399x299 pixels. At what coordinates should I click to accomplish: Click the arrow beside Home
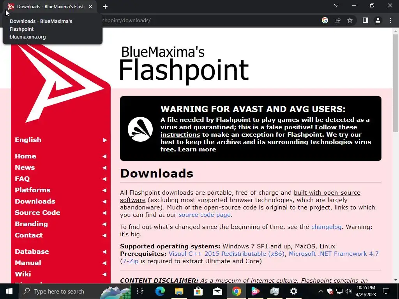pyautogui.click(x=104, y=157)
